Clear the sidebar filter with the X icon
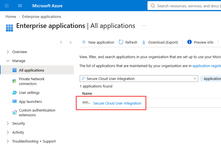 [x=61, y=42]
